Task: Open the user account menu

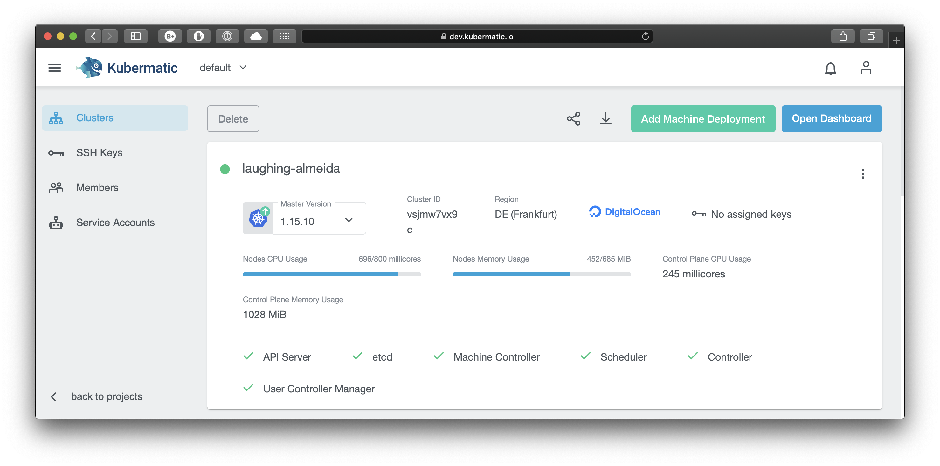Action: [866, 67]
